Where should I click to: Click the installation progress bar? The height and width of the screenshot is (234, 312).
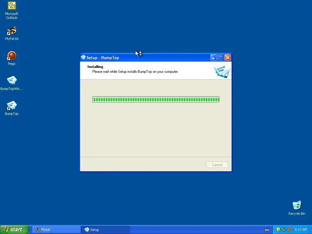coord(156,100)
